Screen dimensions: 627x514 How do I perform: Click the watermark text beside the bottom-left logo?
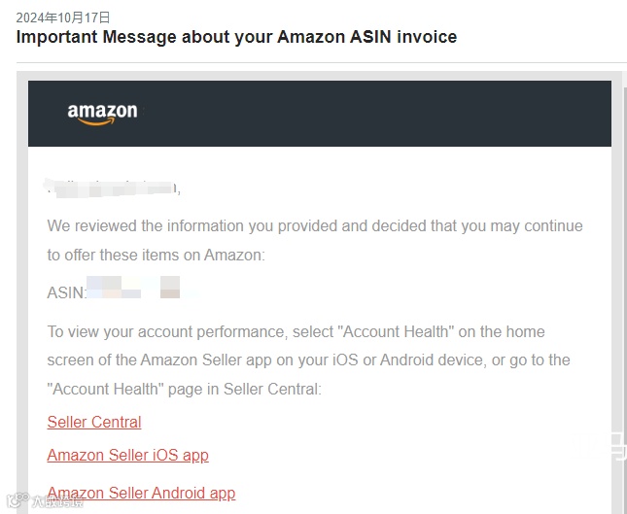coord(56,502)
